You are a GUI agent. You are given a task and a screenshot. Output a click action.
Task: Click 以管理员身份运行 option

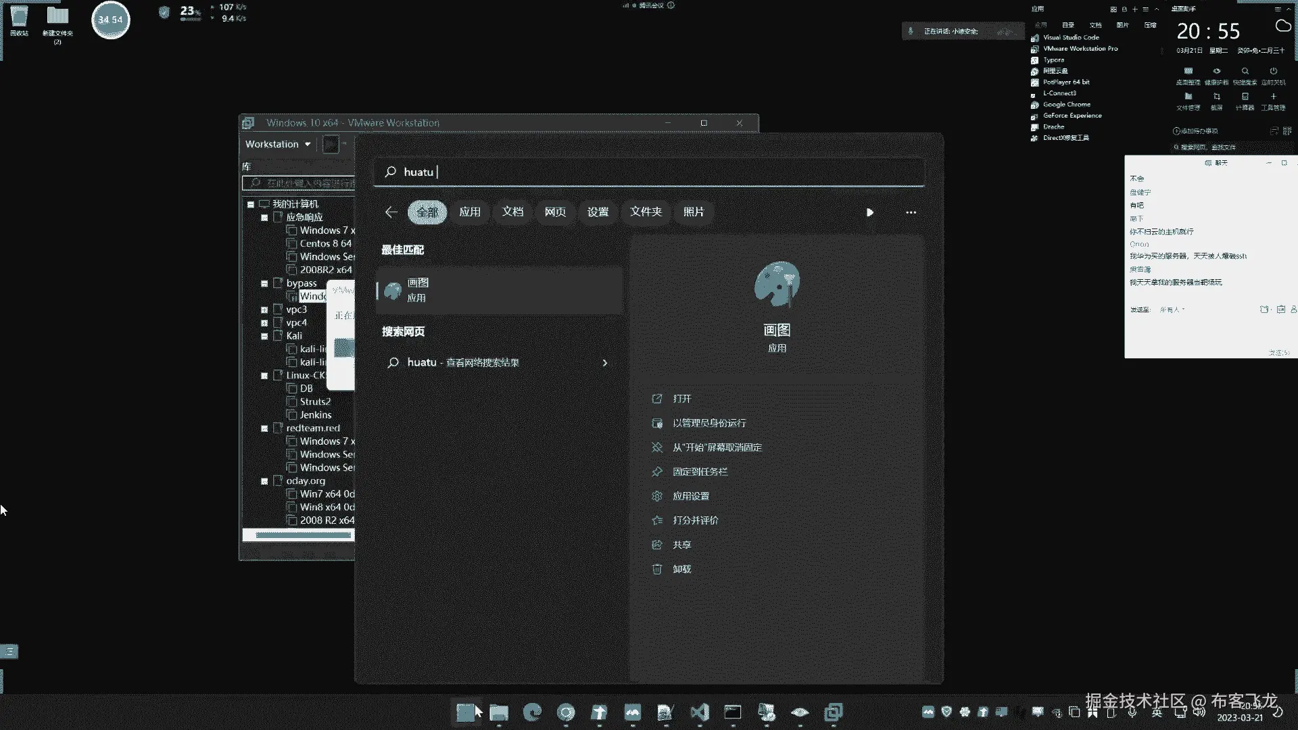click(x=708, y=423)
